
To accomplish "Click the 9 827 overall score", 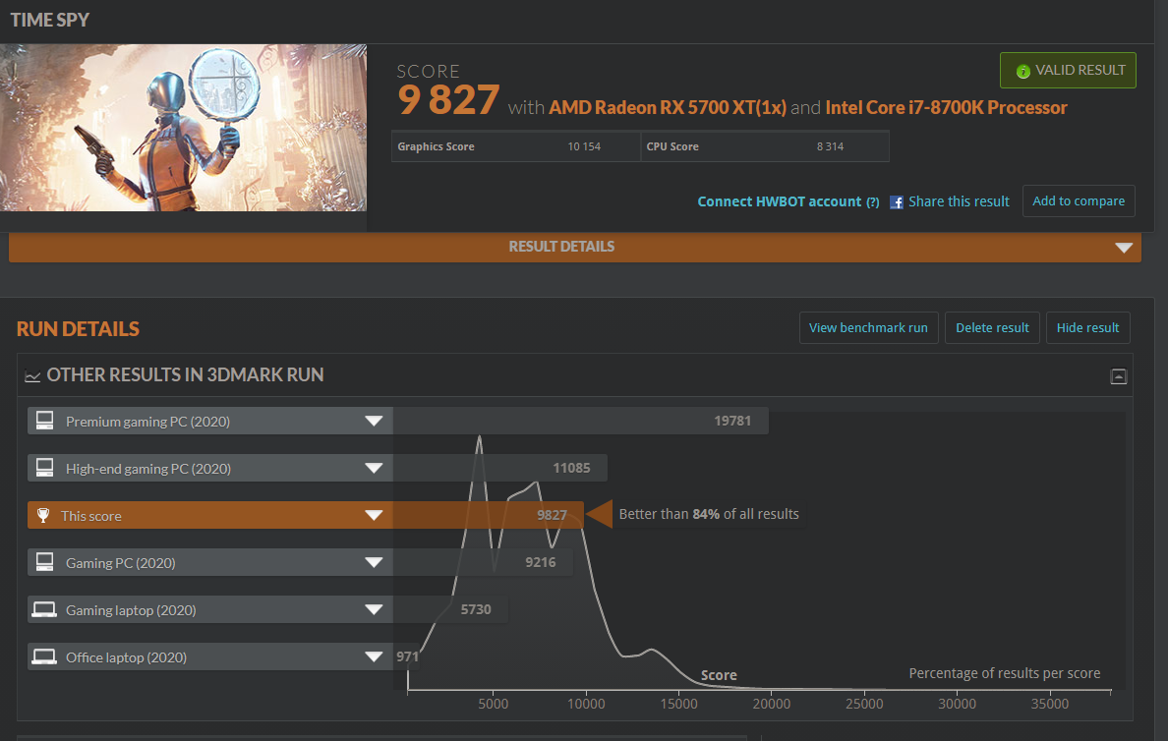I will point(448,100).
